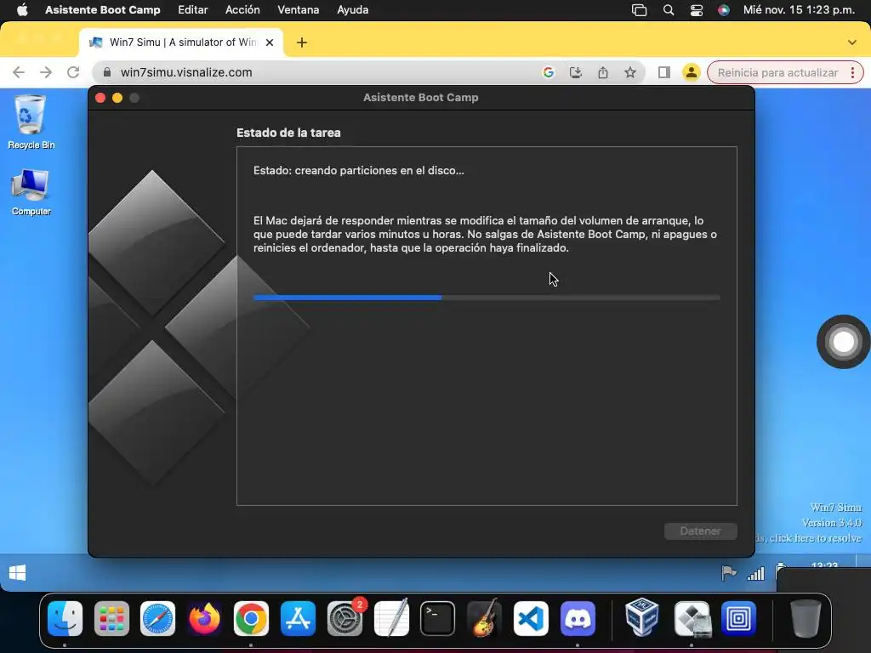Launch Terminal from the Dock
Viewport: 871px width, 653px height.
[438, 618]
